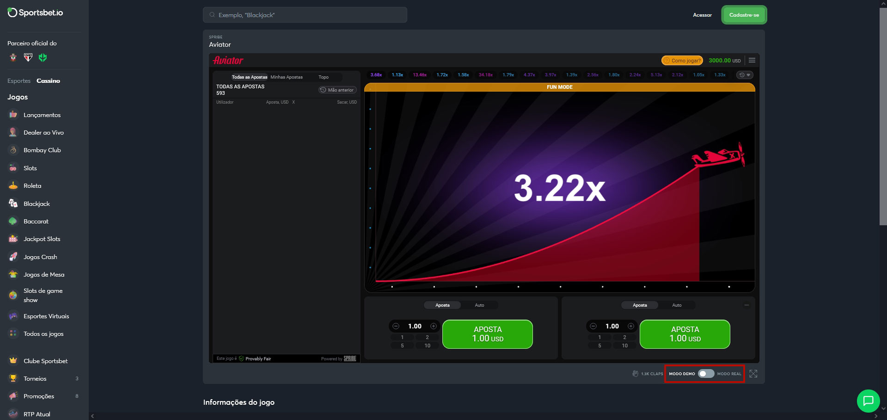Open Jogos de Mesa icon
The image size is (887, 420).
click(x=13, y=274)
